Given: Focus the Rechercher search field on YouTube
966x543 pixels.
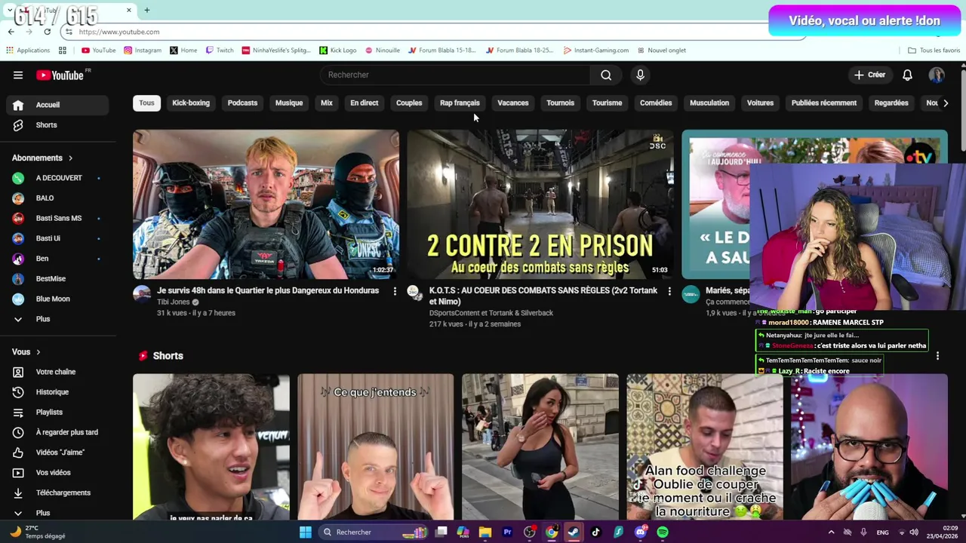Looking at the screenshot, I should [x=456, y=75].
